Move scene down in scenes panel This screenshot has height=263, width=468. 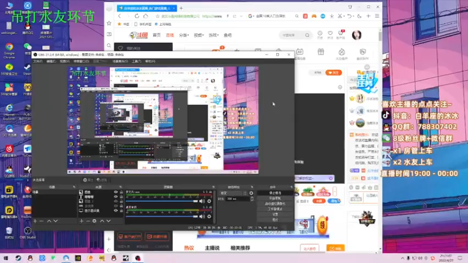tap(56, 221)
